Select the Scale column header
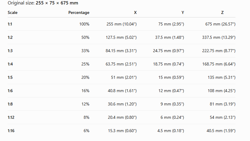The height and width of the screenshot is (141, 250). coord(12,12)
